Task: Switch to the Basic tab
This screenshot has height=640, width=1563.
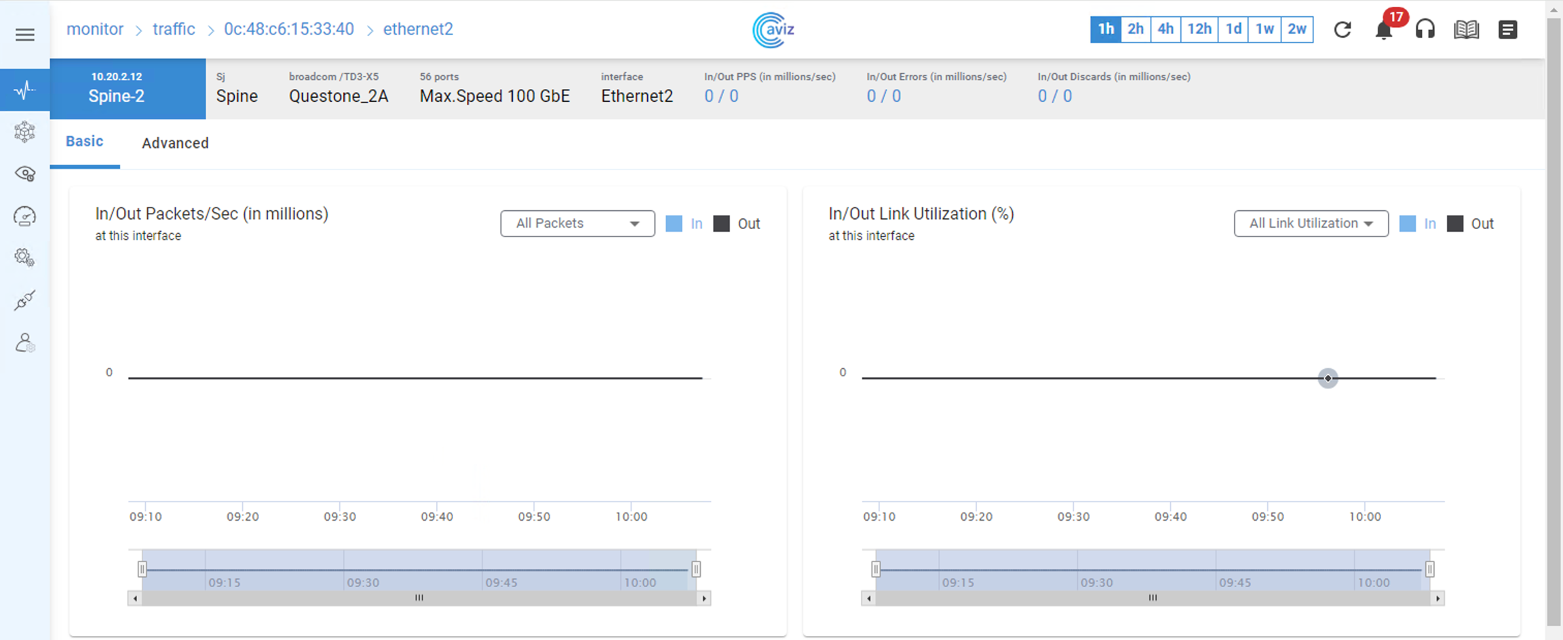Action: (85, 142)
